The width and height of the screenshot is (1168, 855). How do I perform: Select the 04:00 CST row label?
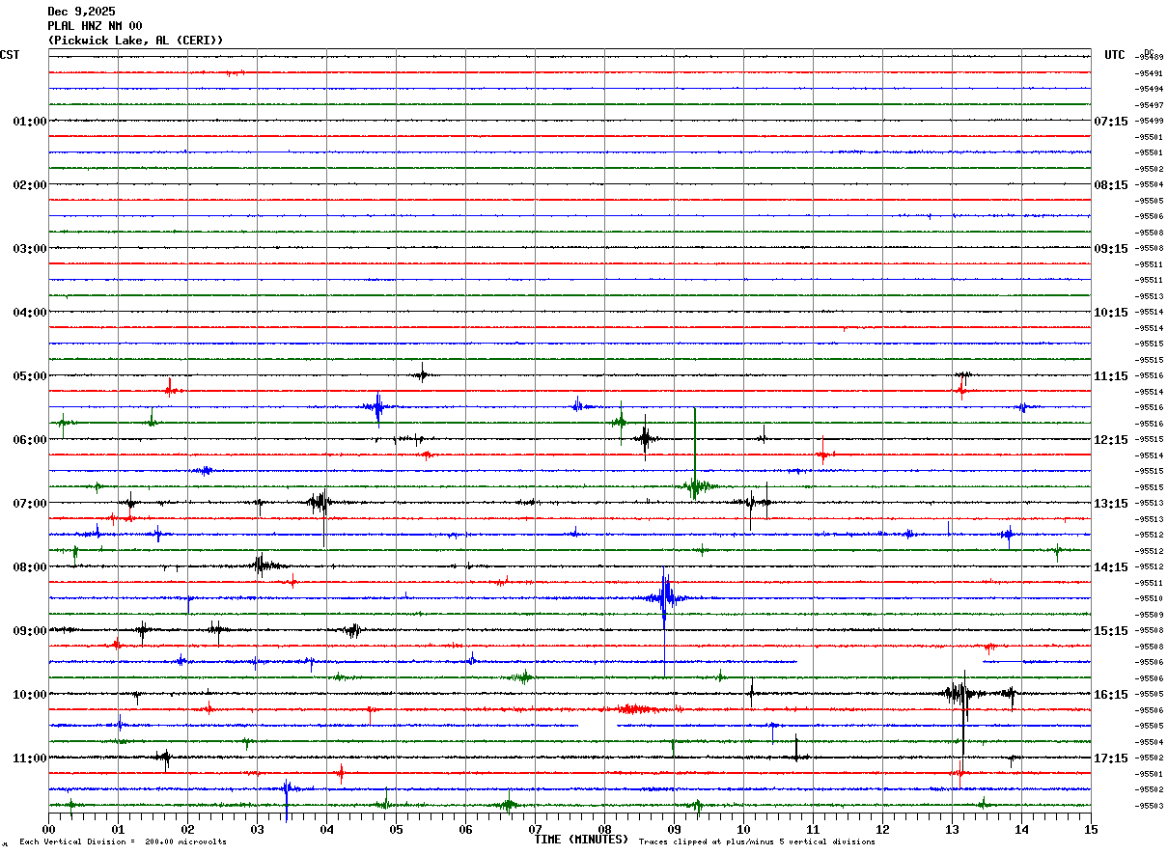(x=30, y=313)
